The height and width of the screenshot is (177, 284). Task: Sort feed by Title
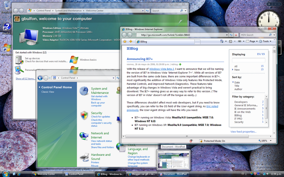[237, 86]
